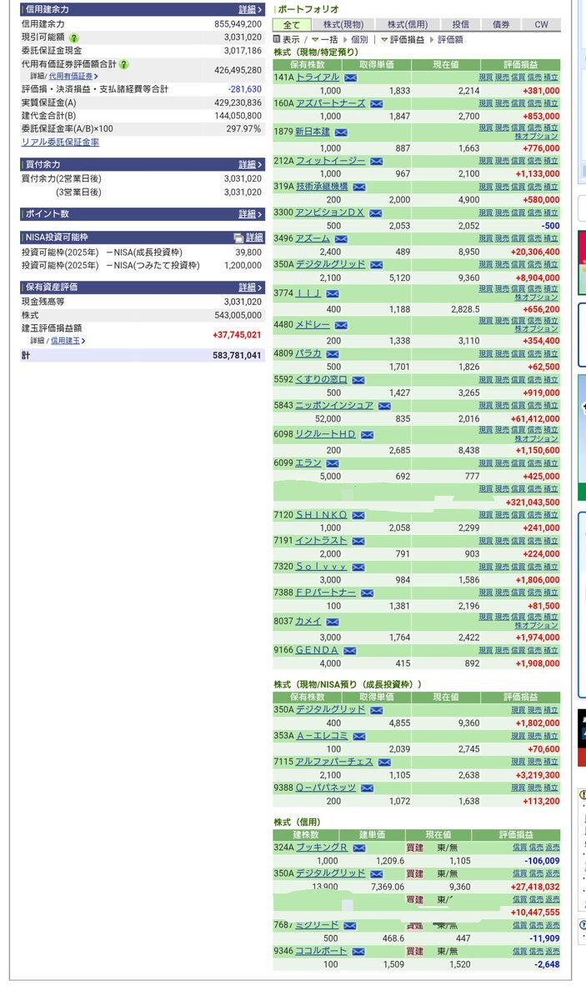586x1000 pixels.
Task: Click the envelope icon beside フィットイージー
Action: [376, 161]
